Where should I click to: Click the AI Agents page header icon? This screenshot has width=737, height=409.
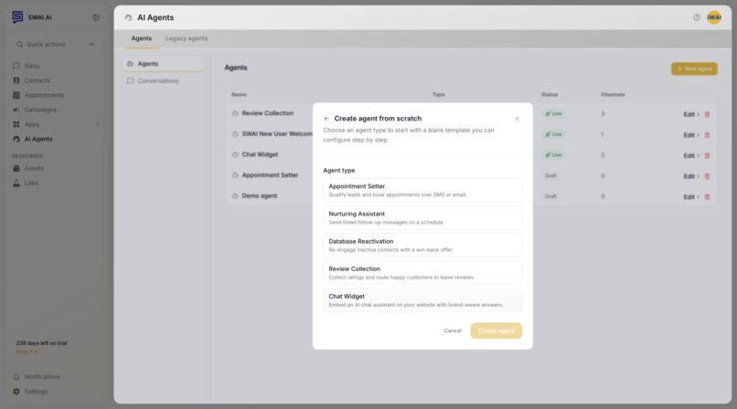point(128,17)
